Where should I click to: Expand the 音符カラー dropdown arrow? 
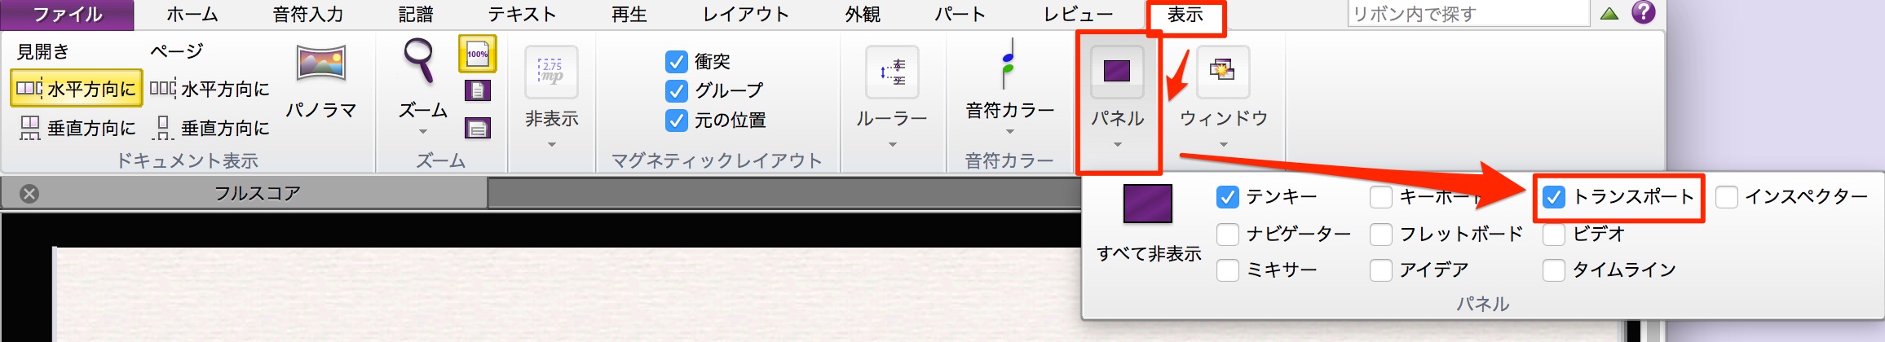1009,132
